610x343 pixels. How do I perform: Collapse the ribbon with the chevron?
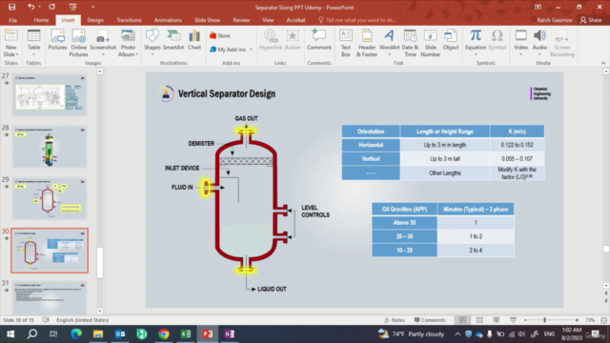pyautogui.click(x=603, y=63)
